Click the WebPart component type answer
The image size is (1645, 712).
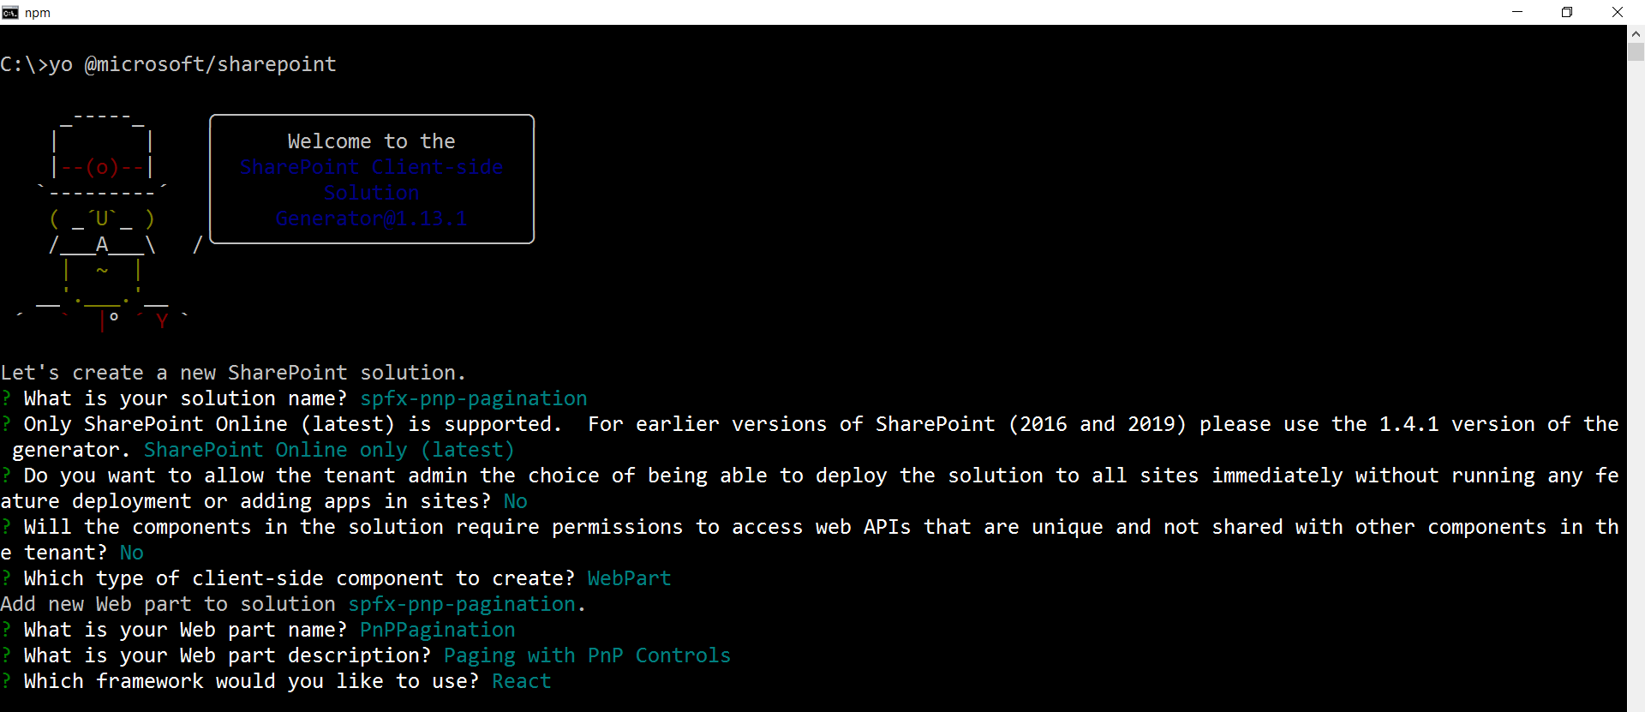(629, 578)
